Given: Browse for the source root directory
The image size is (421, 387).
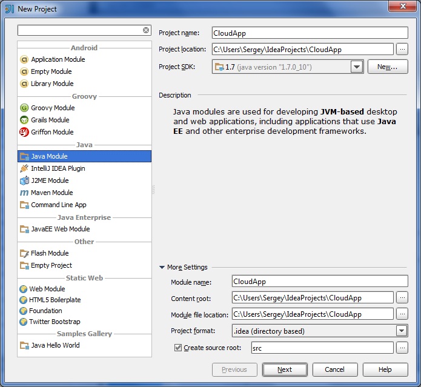Looking at the screenshot, I should (x=402, y=348).
